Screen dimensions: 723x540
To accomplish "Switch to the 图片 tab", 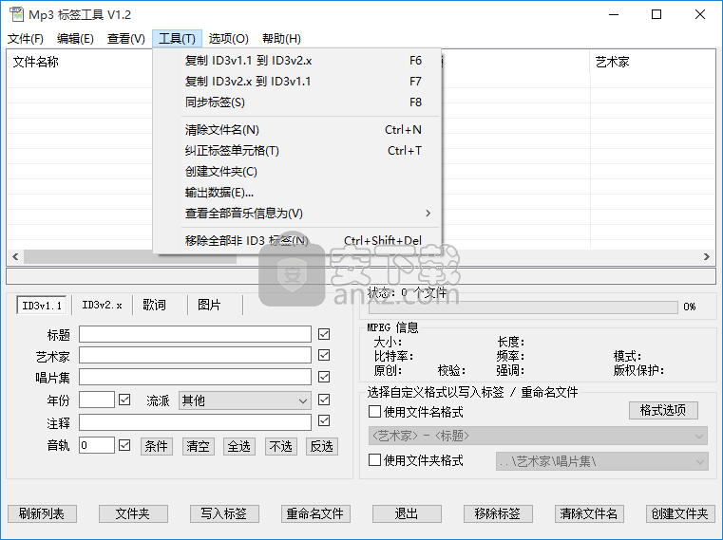I will (x=209, y=305).
